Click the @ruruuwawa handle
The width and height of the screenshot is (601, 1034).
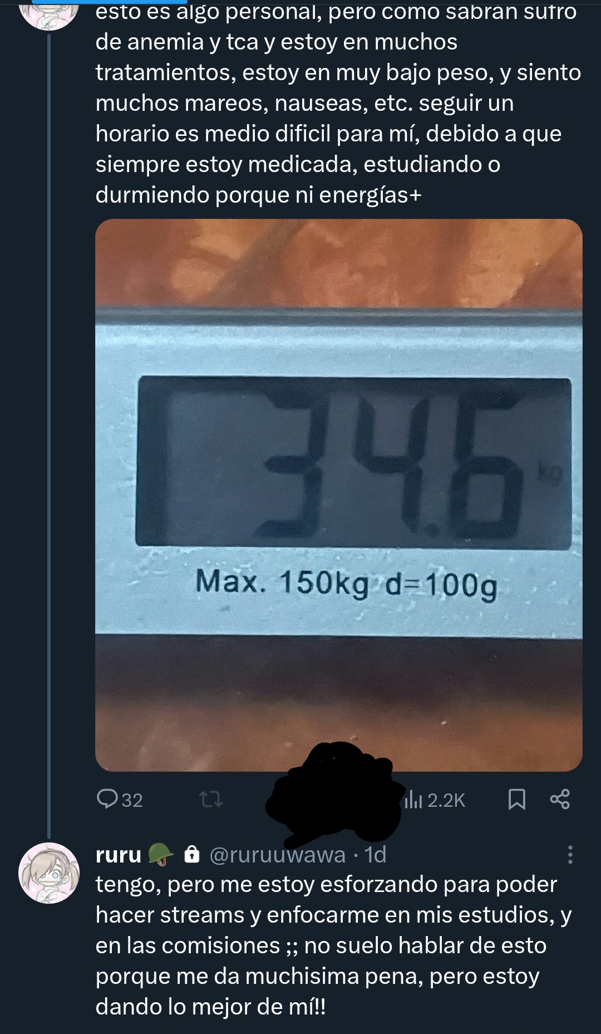(277, 855)
